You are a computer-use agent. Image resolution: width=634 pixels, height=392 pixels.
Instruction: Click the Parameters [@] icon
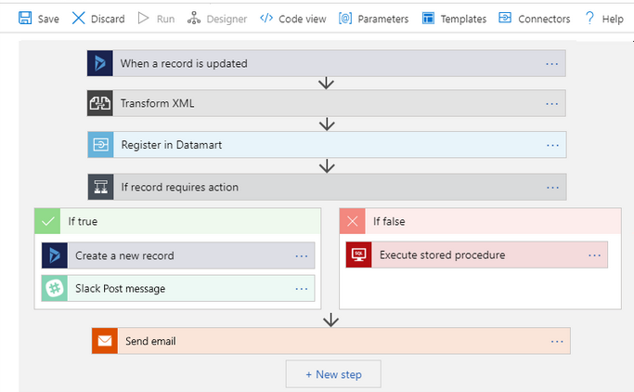pos(345,19)
